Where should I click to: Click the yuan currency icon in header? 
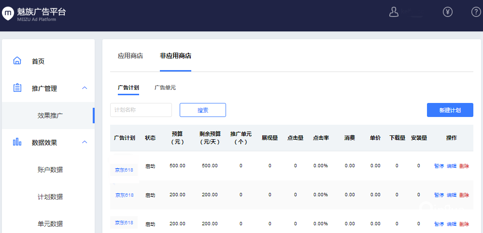coord(448,13)
